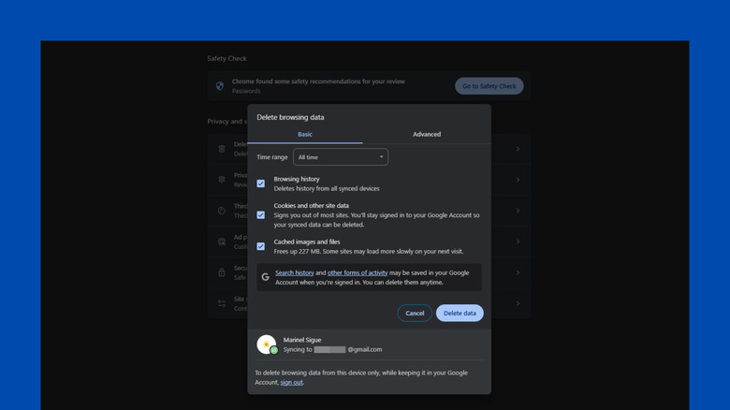Expand the Site settings row chevron
The image size is (730, 410).
(518, 304)
